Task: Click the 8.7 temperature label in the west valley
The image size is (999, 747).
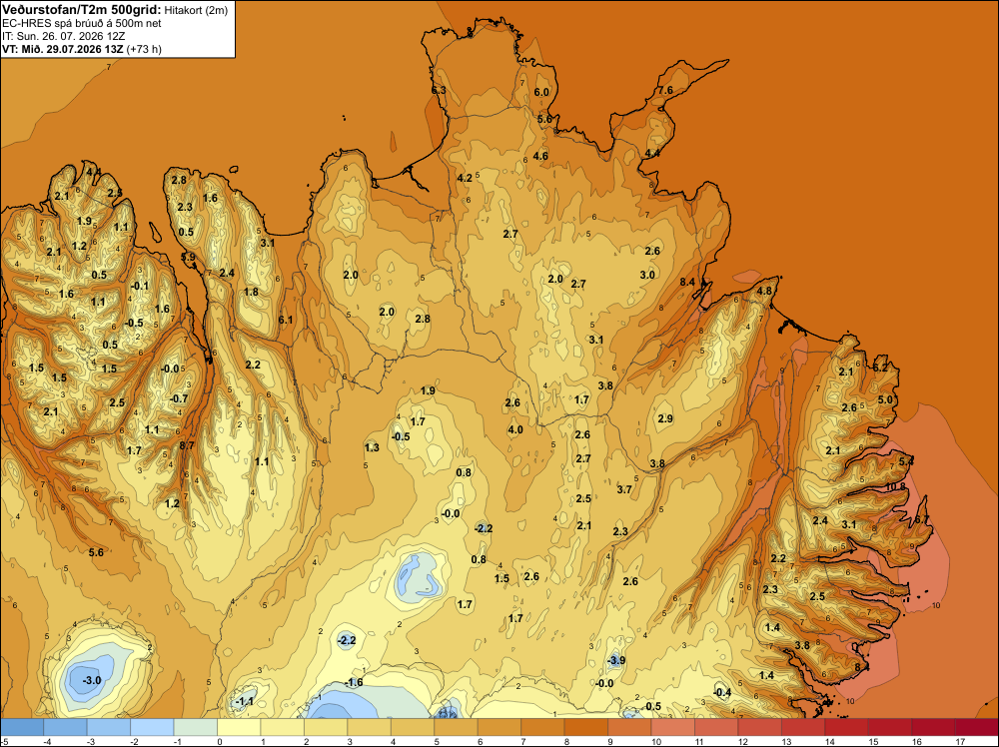Action: click(x=187, y=445)
